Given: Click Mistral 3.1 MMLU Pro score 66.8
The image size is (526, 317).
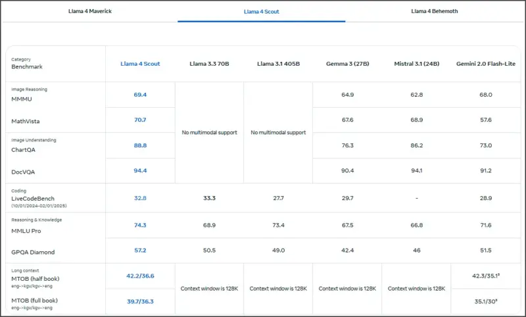Looking at the screenshot, I should (417, 225).
